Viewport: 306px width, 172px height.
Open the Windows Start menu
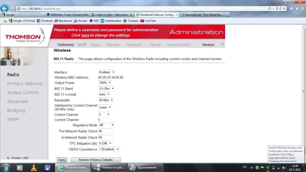pos(7,167)
